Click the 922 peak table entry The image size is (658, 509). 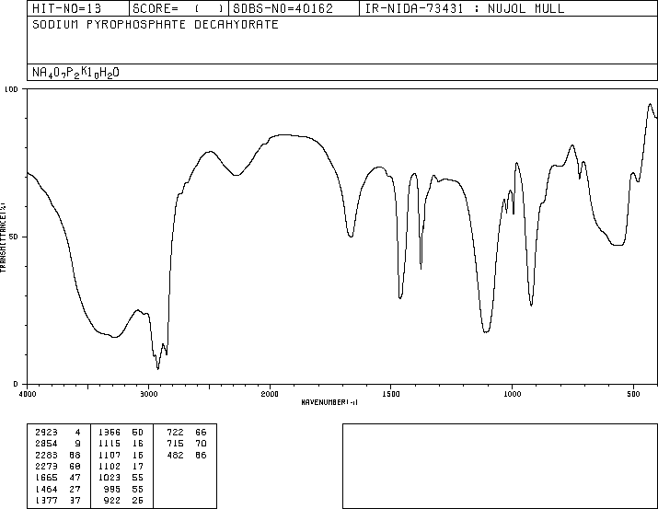coord(123,501)
